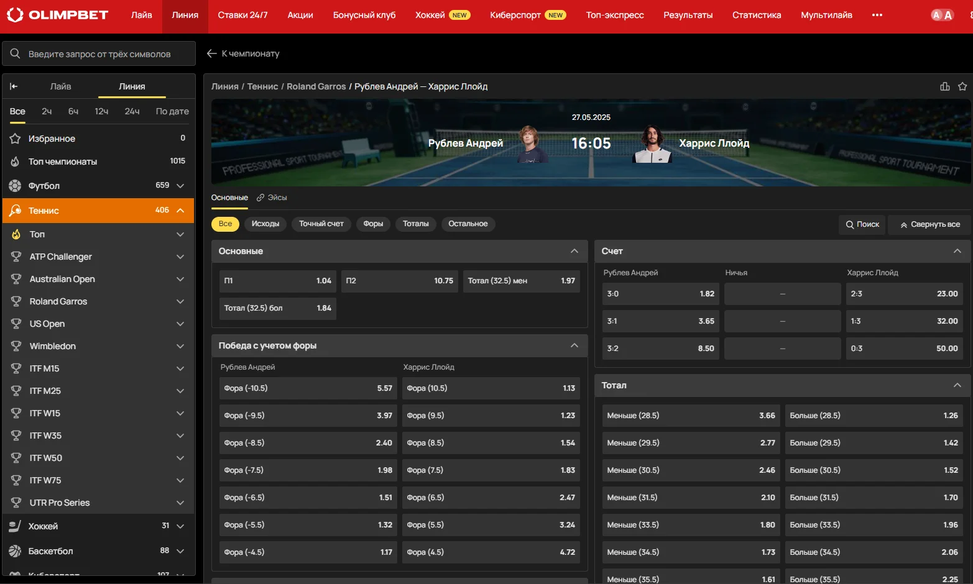973x584 pixels.
Task: Expand the Футбол sport category
Action: (x=180, y=186)
